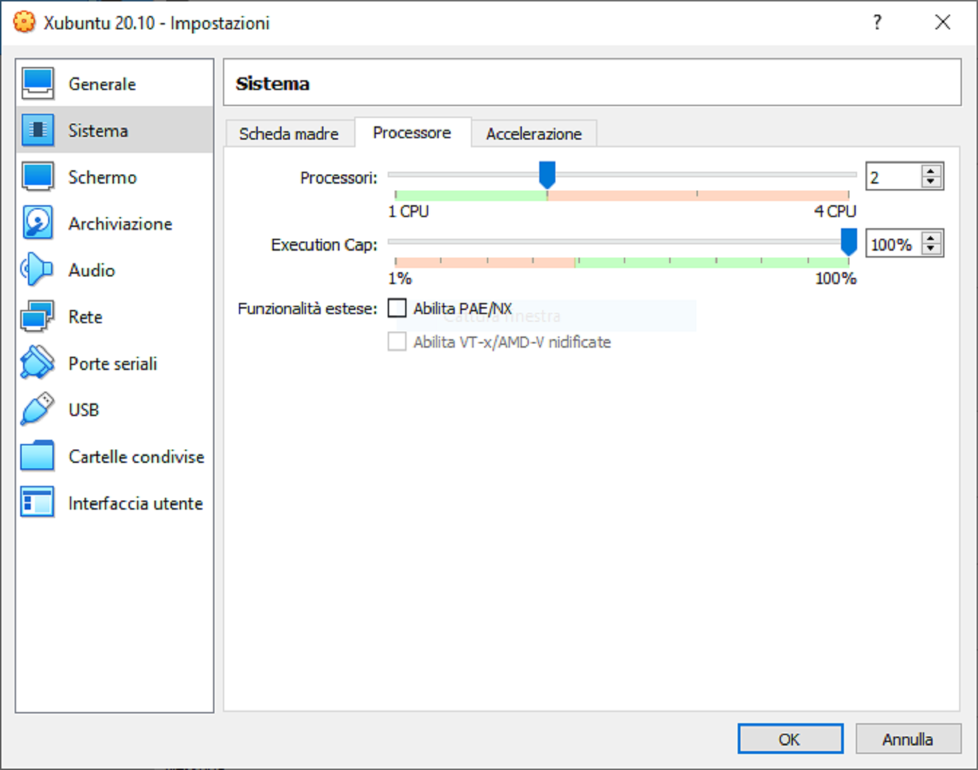978x770 pixels.
Task: Click the Cartelle condivise folder icon
Action: pos(36,456)
